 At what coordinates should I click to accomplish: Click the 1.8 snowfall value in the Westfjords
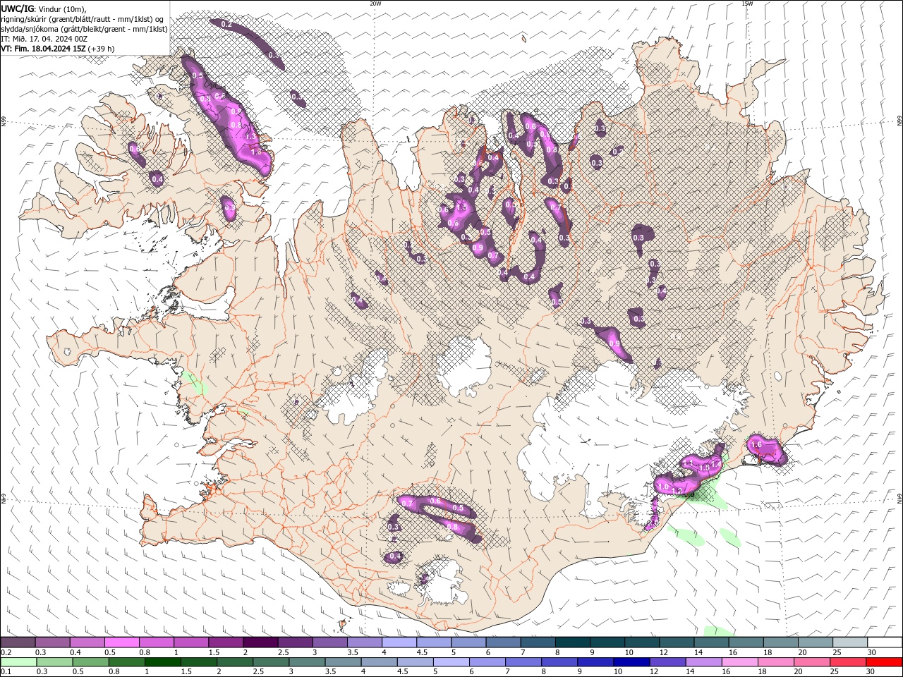(256, 151)
